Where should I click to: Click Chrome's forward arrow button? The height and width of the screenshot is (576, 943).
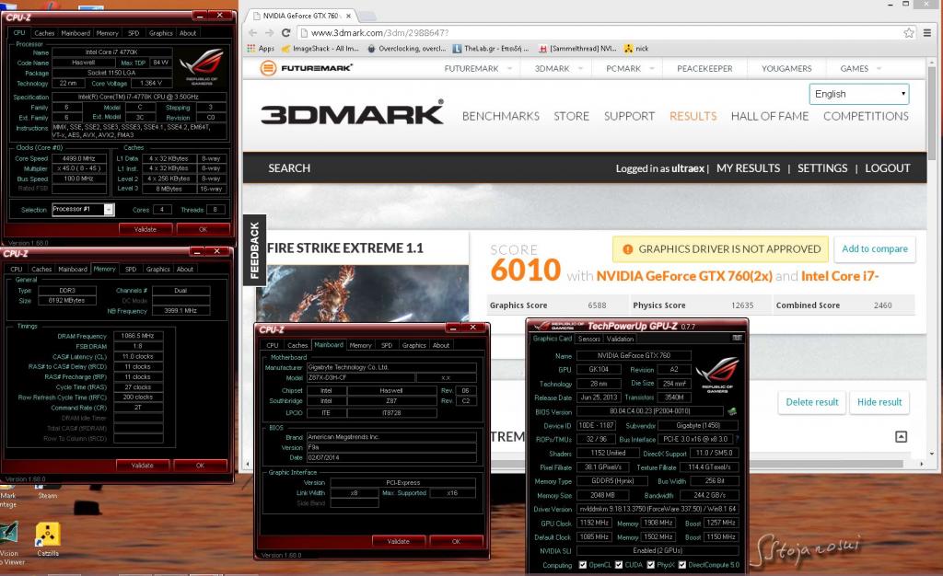click(269, 32)
